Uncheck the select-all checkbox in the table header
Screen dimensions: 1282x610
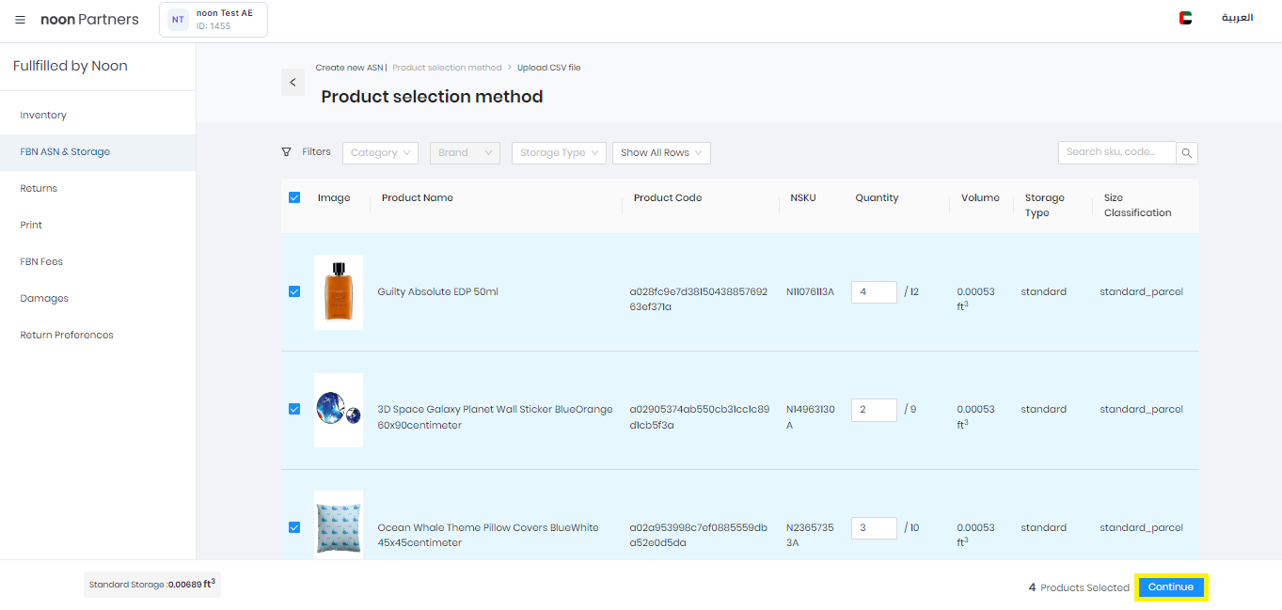[294, 197]
